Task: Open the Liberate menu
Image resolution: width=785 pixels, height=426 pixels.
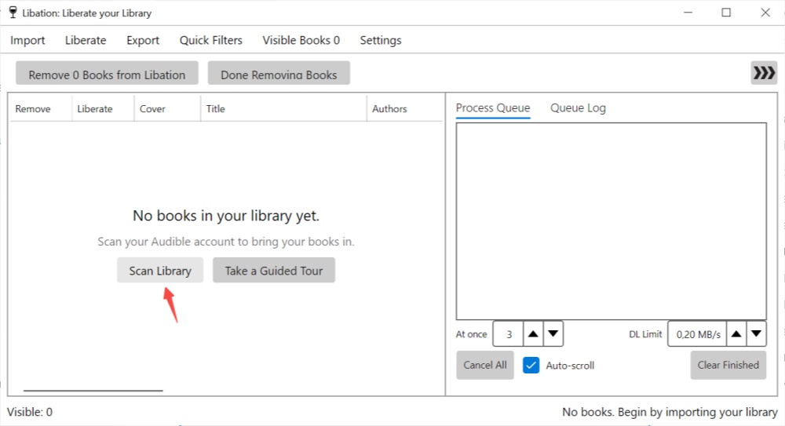Action: pos(86,40)
